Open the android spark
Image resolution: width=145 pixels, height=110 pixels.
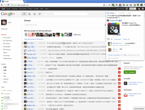[6, 79]
